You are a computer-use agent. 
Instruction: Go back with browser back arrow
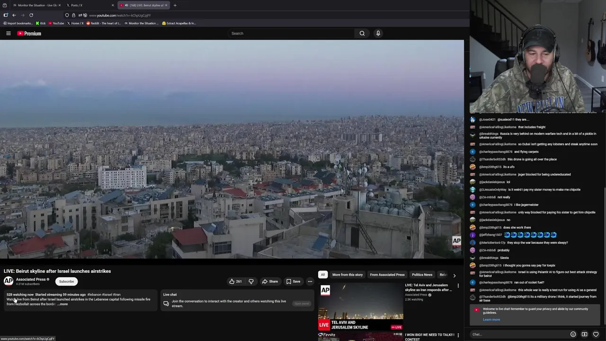pos(14,15)
